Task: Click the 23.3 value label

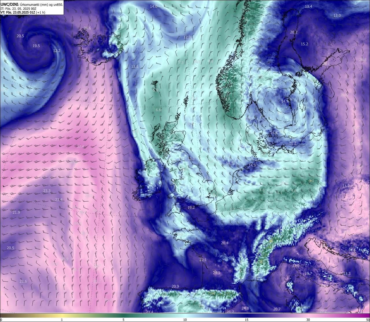Action: pos(47,191)
